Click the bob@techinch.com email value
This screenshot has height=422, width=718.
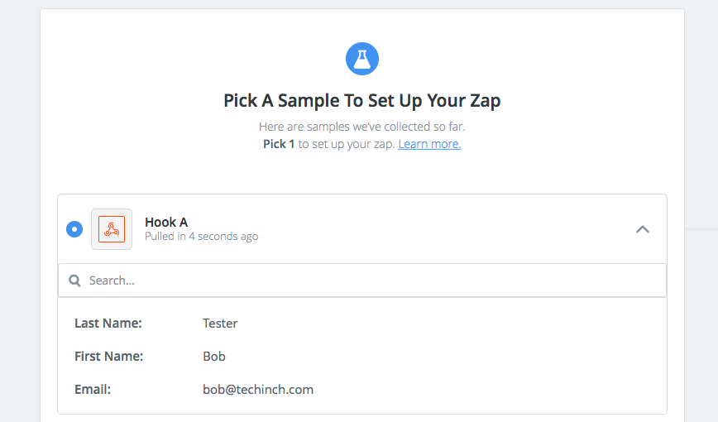(258, 389)
